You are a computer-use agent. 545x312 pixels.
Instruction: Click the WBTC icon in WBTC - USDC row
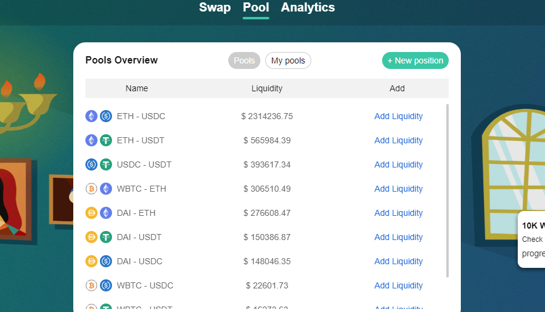coord(91,285)
